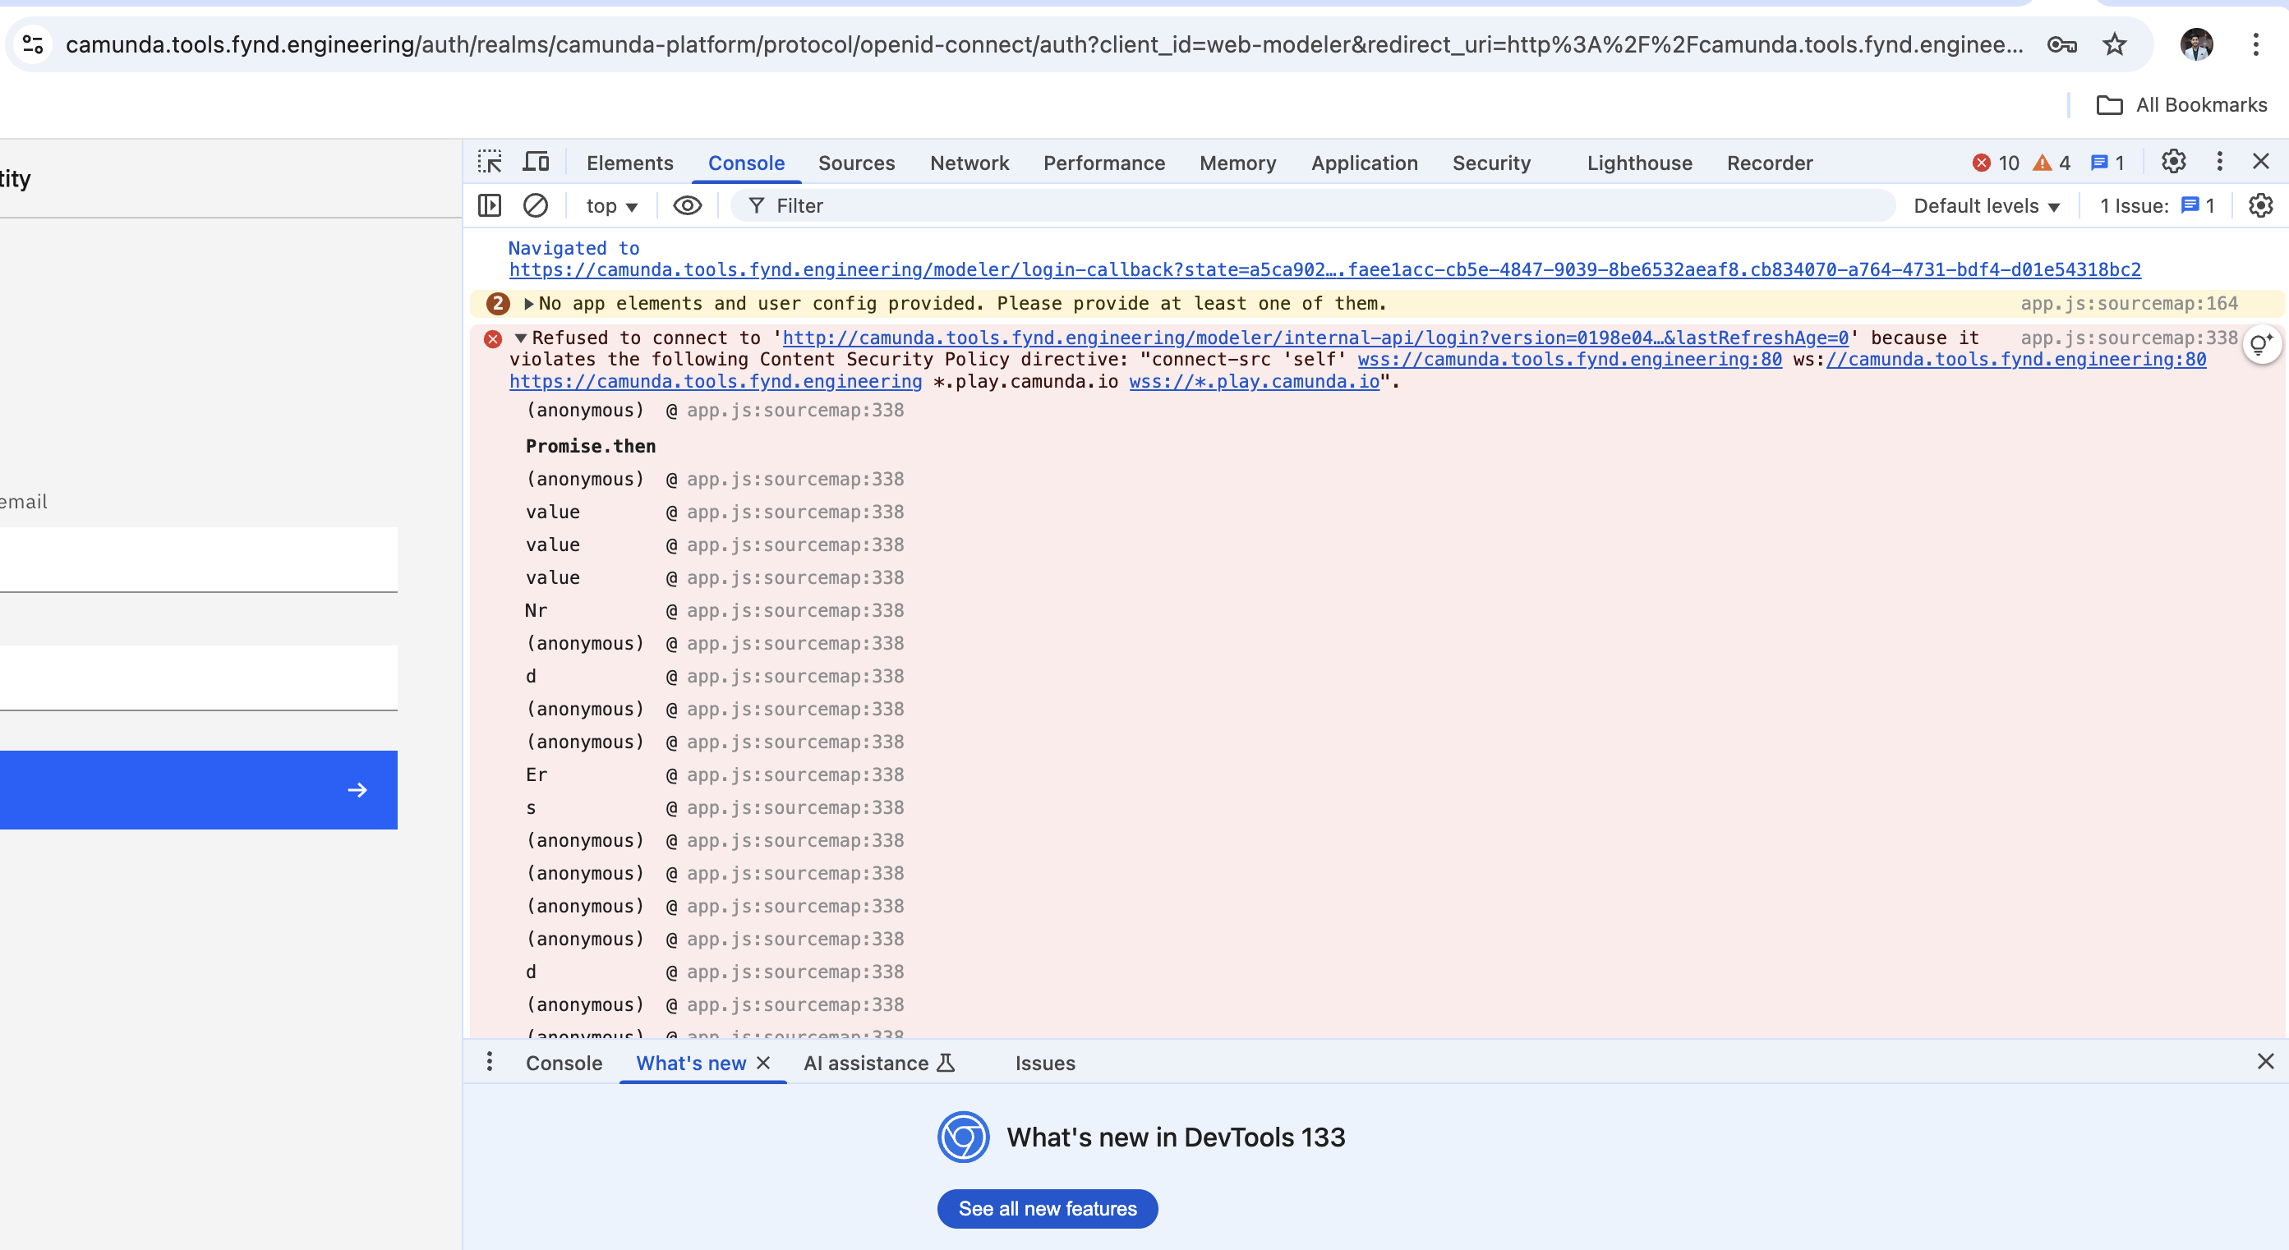Switch to the Network tab
This screenshot has width=2289, height=1250.
pyautogui.click(x=969, y=163)
